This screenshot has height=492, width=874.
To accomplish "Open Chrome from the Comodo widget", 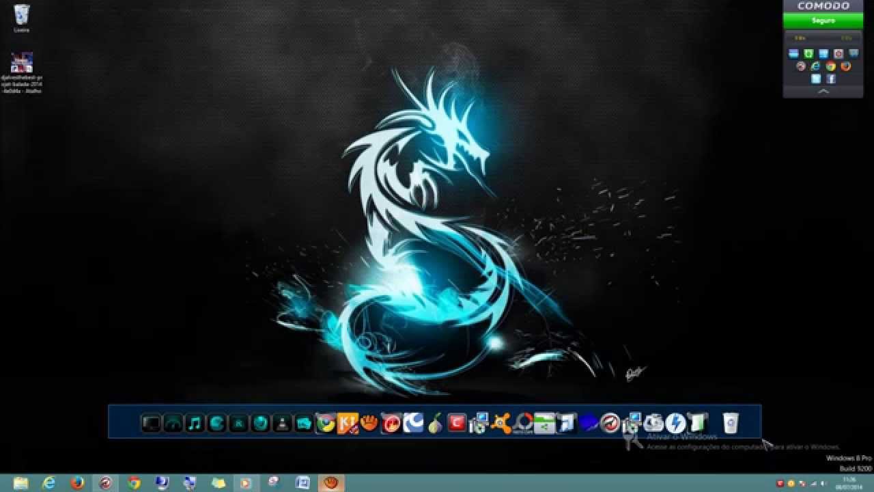I will tap(830, 66).
